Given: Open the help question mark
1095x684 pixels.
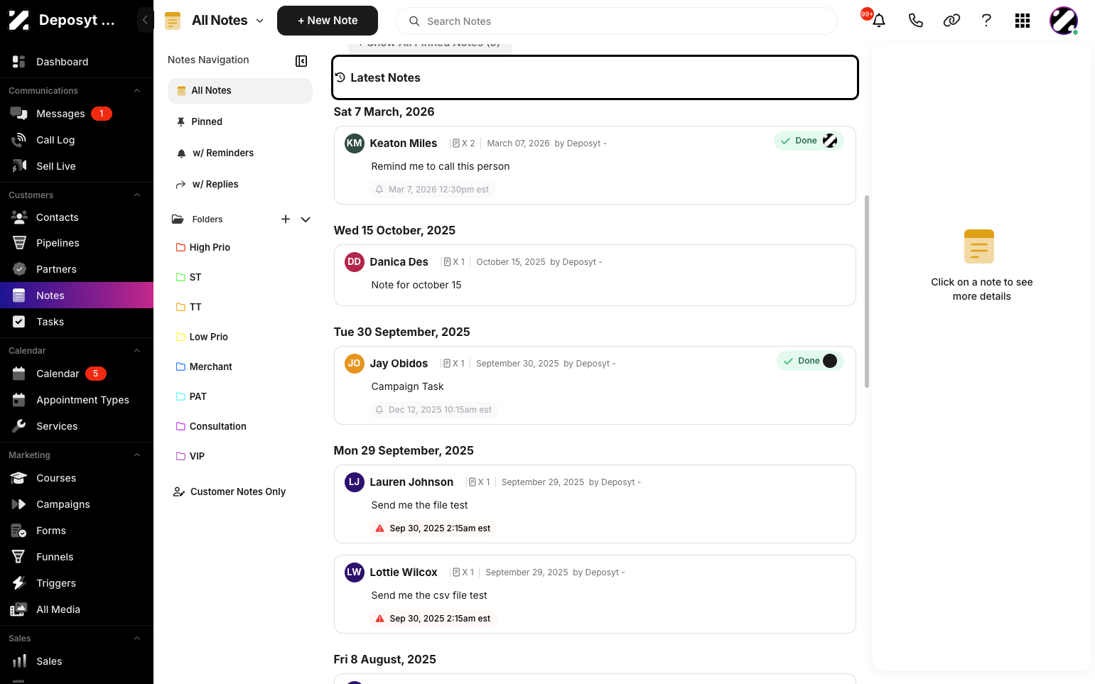Looking at the screenshot, I should 986,21.
